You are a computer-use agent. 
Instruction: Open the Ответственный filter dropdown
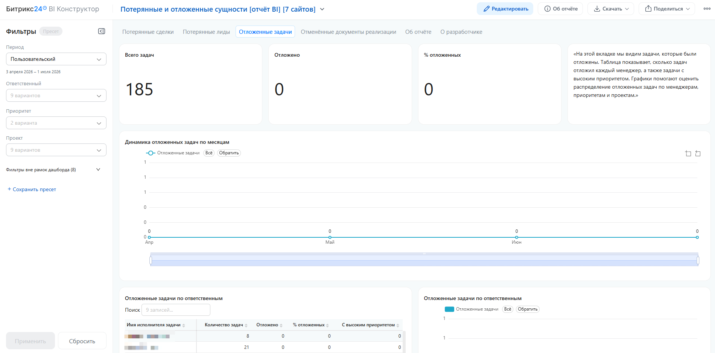tap(56, 95)
